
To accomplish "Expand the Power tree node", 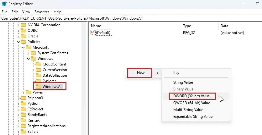I will [23, 92].
